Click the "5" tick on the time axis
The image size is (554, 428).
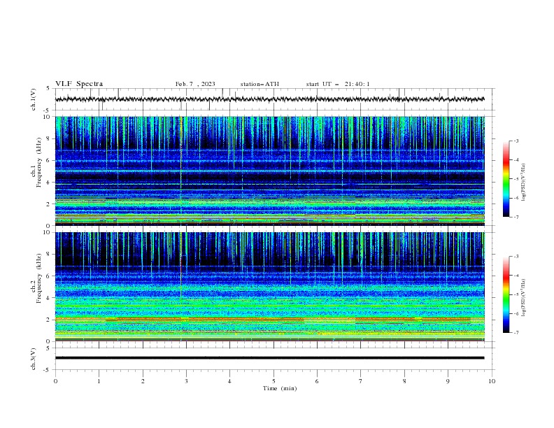click(274, 381)
